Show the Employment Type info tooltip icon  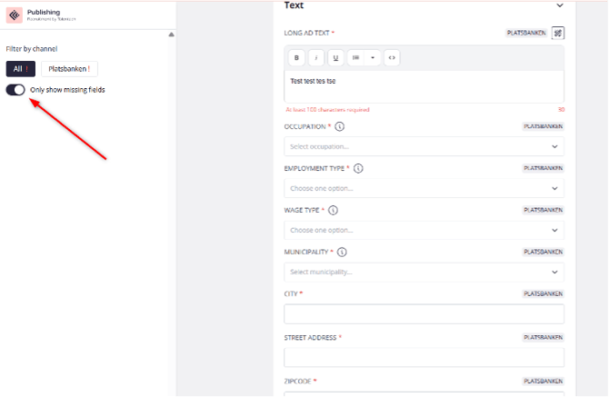click(x=358, y=168)
